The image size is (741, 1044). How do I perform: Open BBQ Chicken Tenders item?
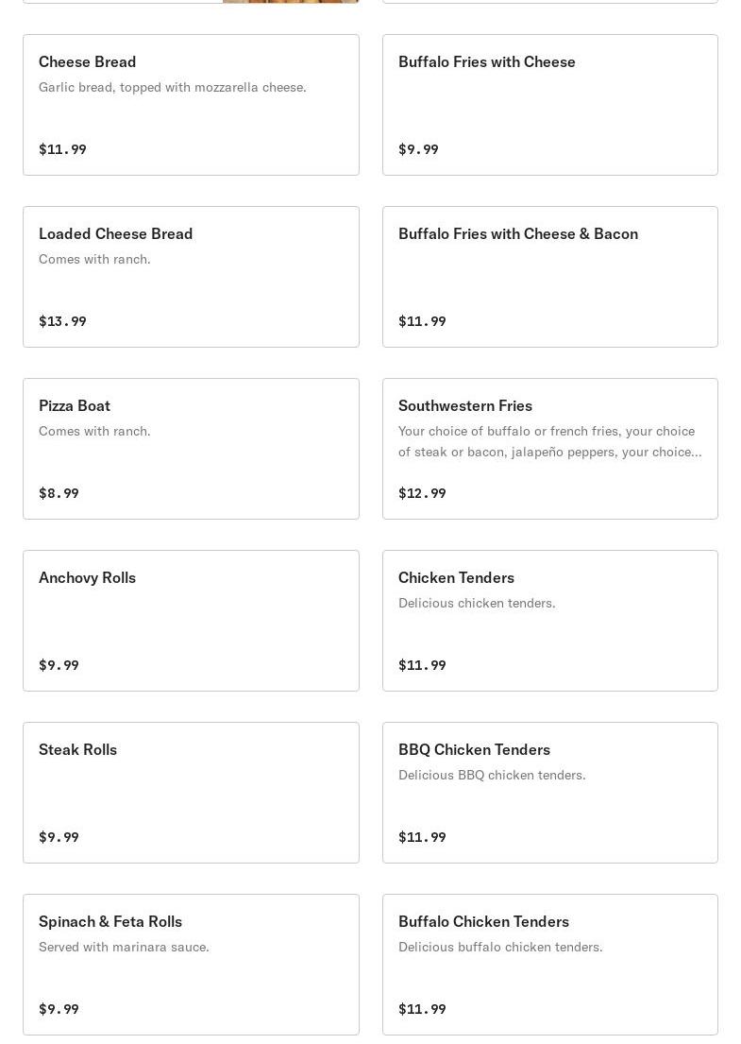coord(550,793)
